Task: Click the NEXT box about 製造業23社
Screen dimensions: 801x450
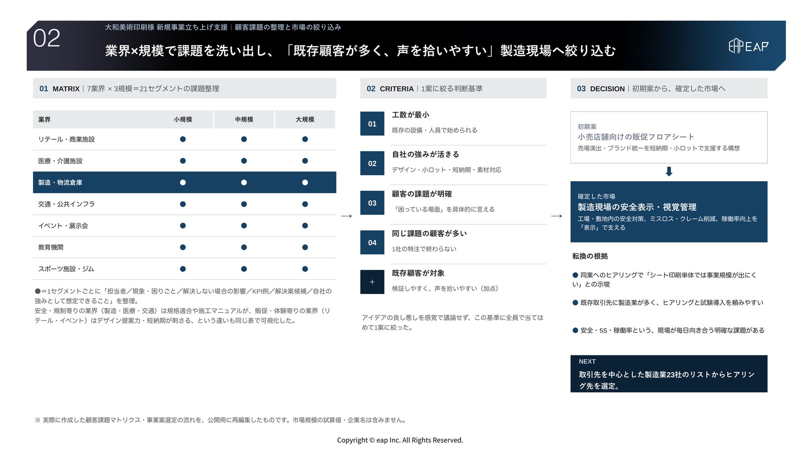Action: 669,374
